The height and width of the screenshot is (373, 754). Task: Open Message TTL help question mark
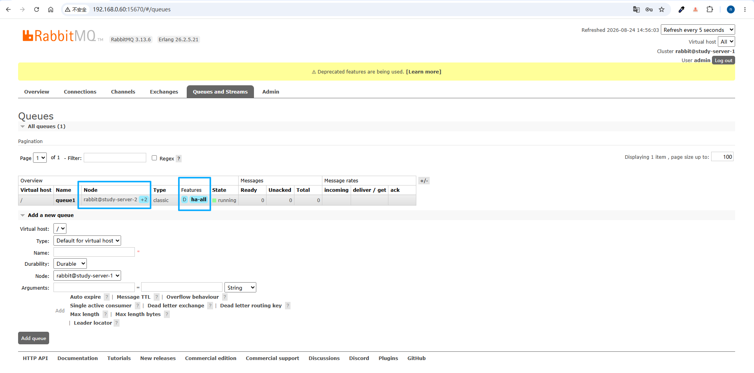click(x=156, y=297)
